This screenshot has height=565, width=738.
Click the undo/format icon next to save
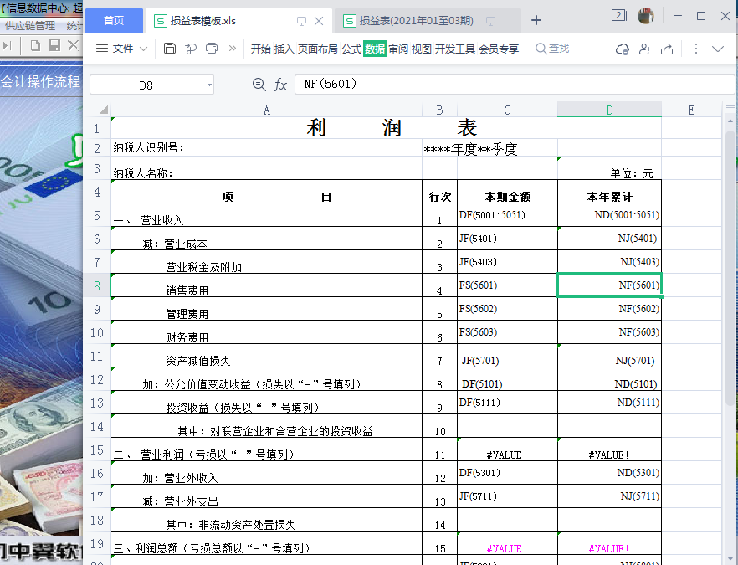pos(191,48)
